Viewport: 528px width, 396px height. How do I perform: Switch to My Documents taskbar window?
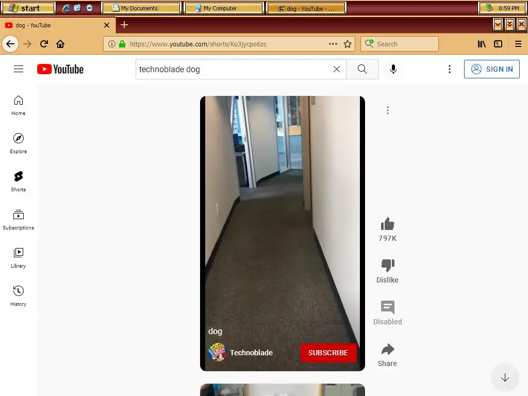pos(141,8)
